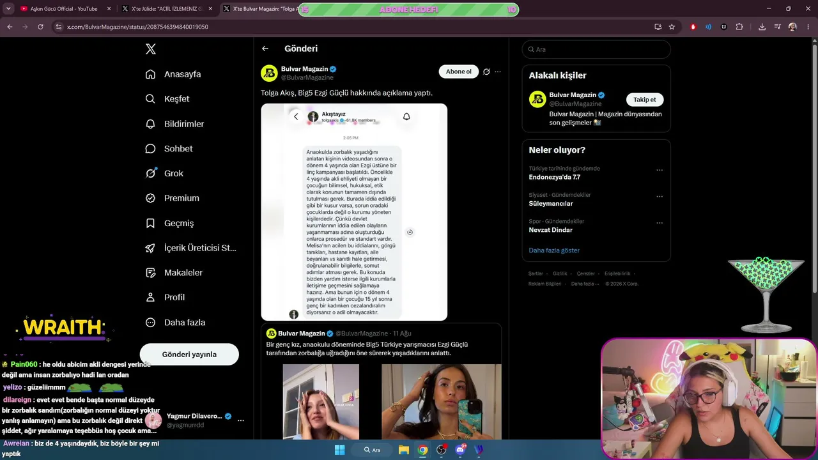This screenshot has width=818, height=460.
Task: Open Bulvar Magazin avatar in Alakalı kişiler
Action: [x=537, y=99]
